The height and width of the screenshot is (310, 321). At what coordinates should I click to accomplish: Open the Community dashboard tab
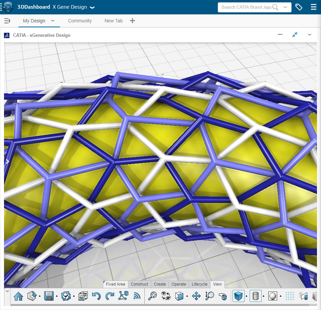80,21
